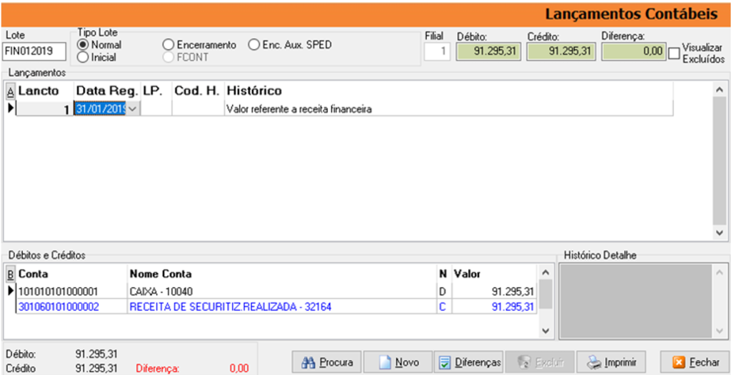The image size is (731, 375).
Task: Click the Crédito total field at top
Action: (x=561, y=51)
